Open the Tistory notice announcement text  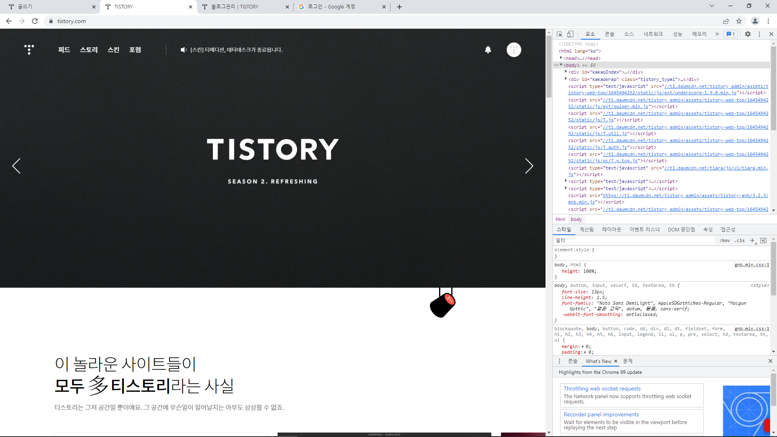tap(236, 50)
